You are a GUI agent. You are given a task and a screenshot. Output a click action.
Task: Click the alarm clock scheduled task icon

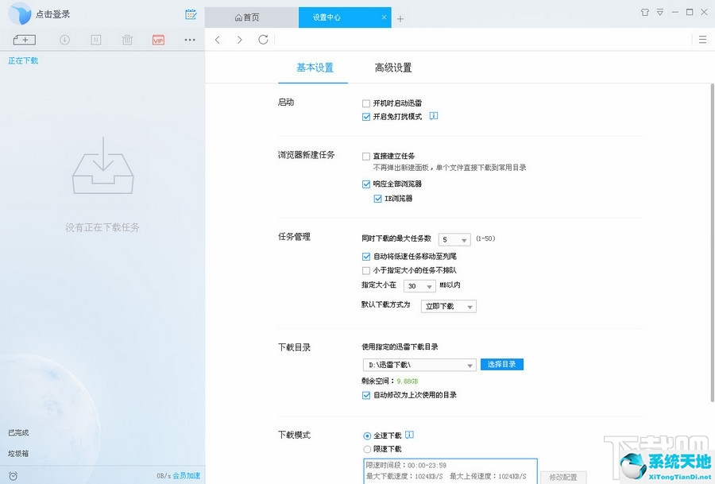14,476
